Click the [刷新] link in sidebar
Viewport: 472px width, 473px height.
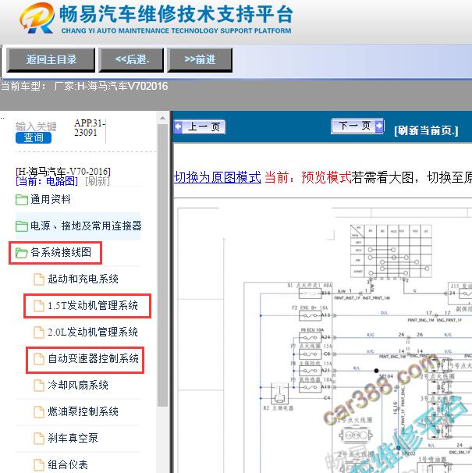(98, 181)
